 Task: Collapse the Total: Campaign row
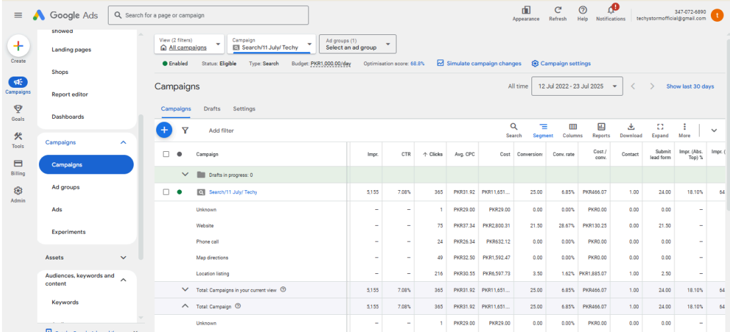point(185,306)
